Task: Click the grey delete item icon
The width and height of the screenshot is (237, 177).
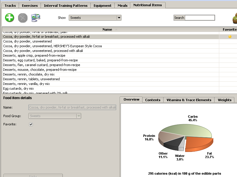Action: tap(23, 18)
